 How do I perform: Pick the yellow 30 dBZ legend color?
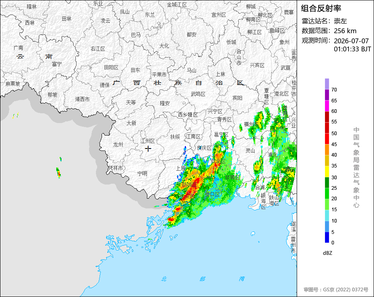tap(327, 172)
